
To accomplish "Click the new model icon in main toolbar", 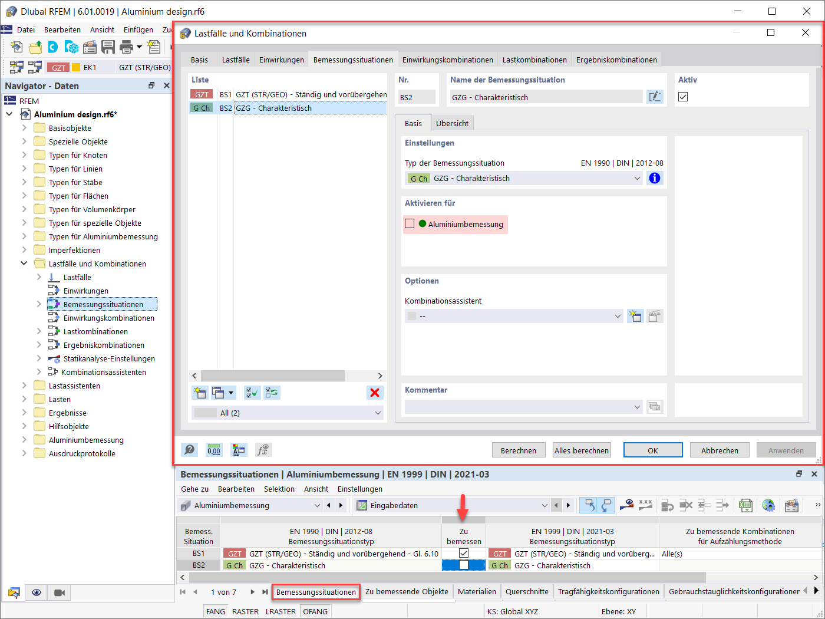I will [17, 47].
